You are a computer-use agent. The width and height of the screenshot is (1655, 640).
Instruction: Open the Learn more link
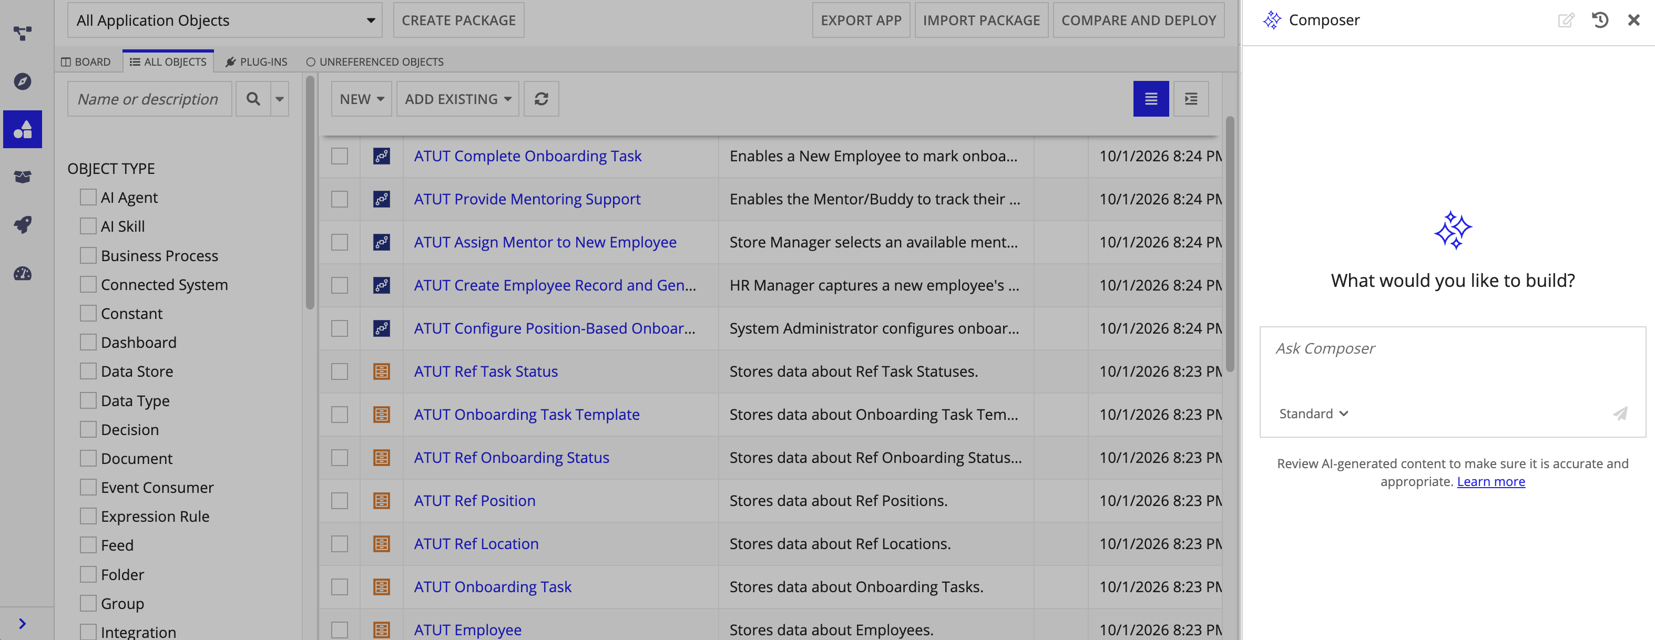[1490, 481]
